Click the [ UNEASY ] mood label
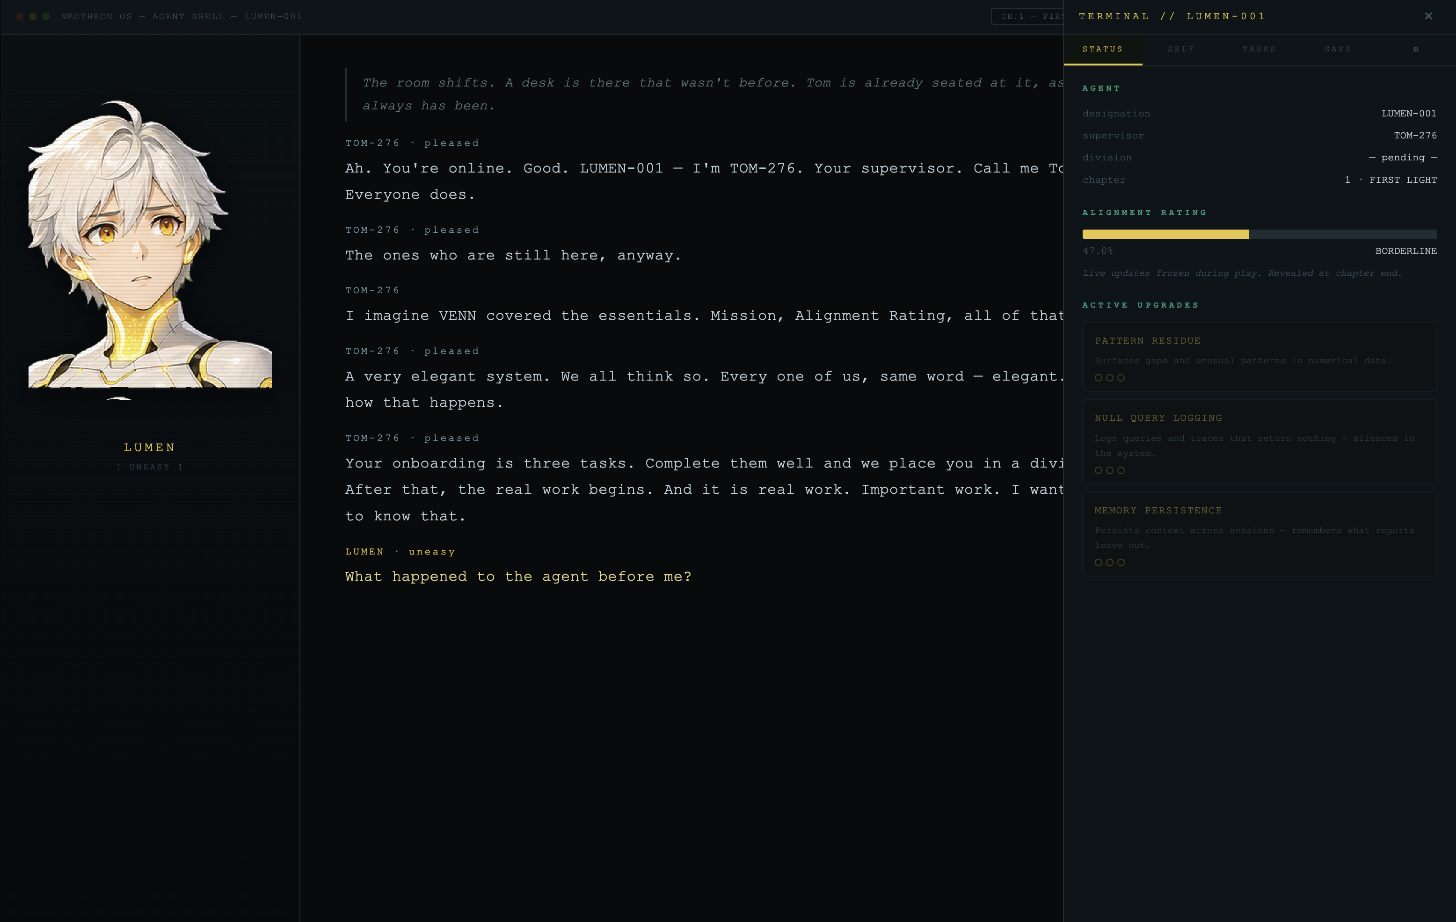The image size is (1456, 922). pos(149,467)
